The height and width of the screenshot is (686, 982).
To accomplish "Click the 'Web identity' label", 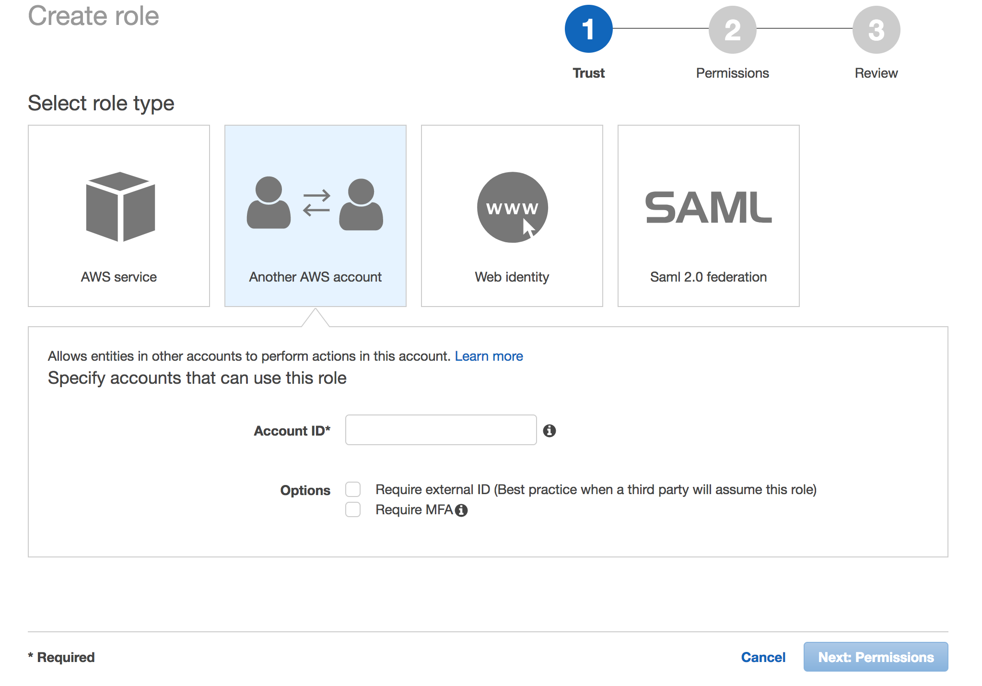I will (512, 277).
